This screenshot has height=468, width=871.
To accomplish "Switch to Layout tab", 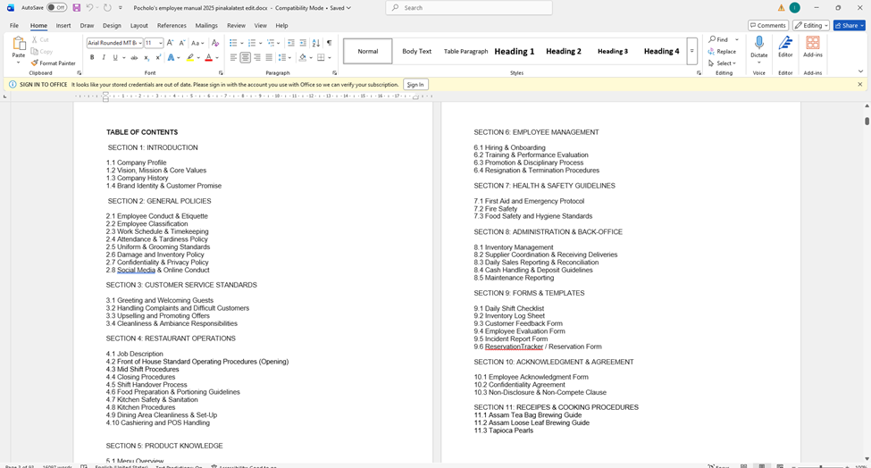I will (138, 26).
